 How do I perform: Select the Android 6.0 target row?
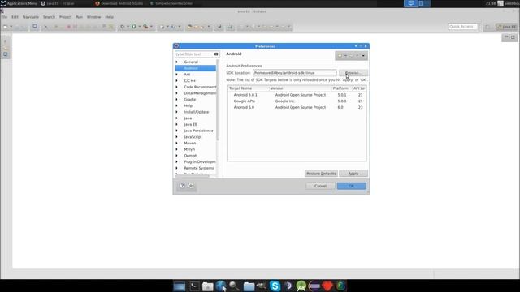(297, 108)
